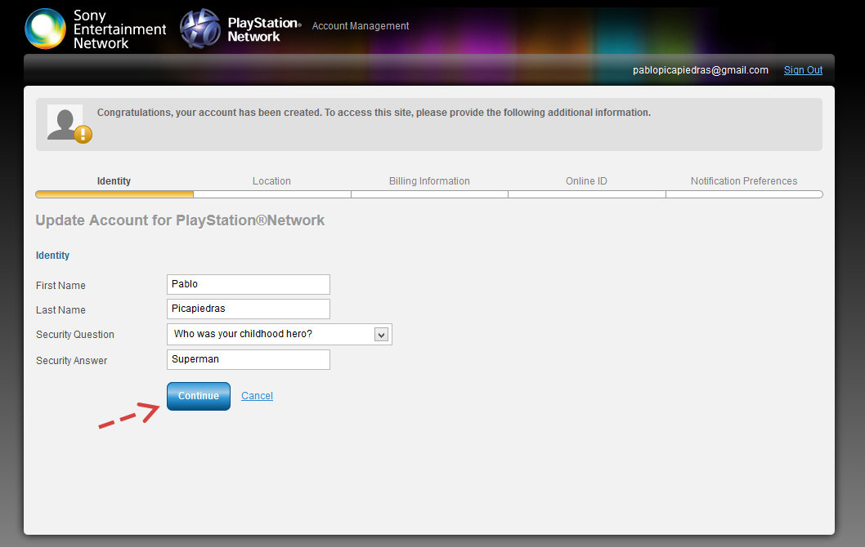Cancel the account update
This screenshot has width=865, height=547.
257,396
